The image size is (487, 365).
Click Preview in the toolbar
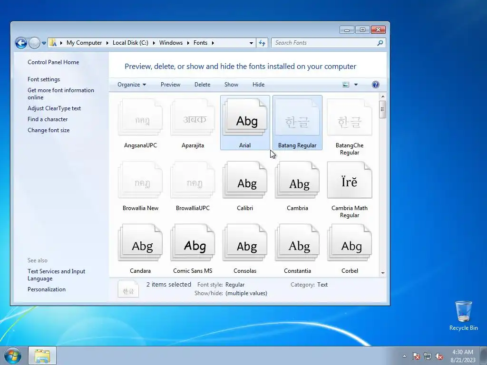click(170, 85)
